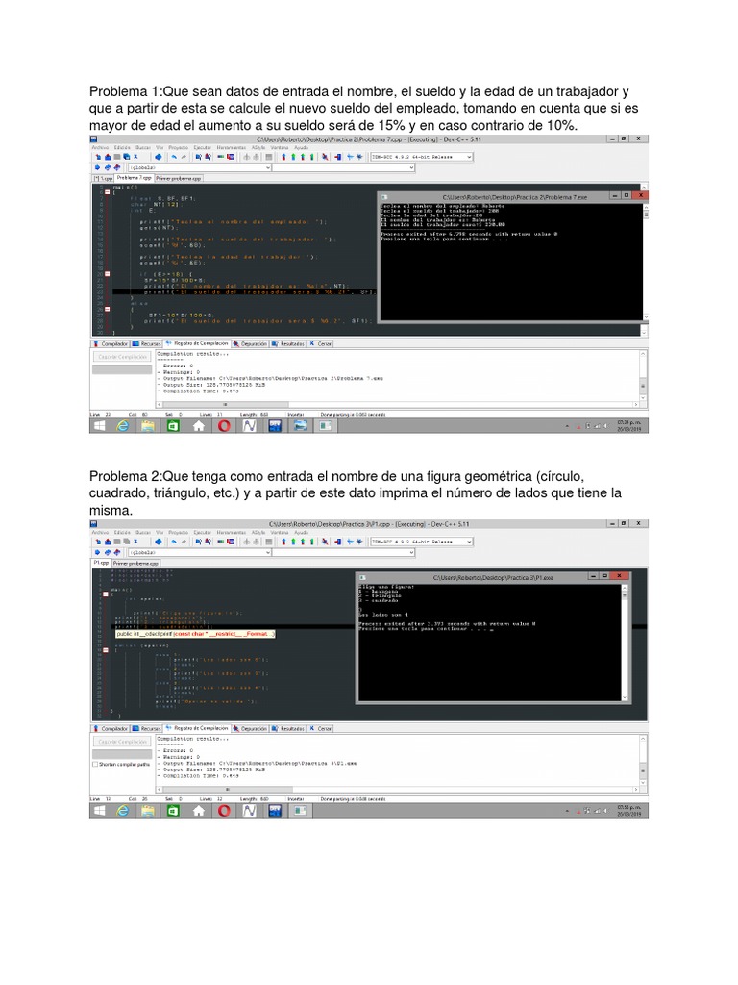This screenshot has width=738, height=985.
Task: Click Find icon in Problema 7.cpp toolbar
Action: [x=199, y=157]
